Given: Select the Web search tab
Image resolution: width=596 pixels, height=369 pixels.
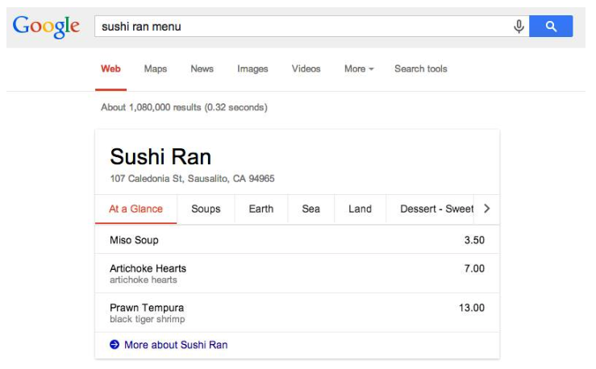Looking at the screenshot, I should pos(110,68).
